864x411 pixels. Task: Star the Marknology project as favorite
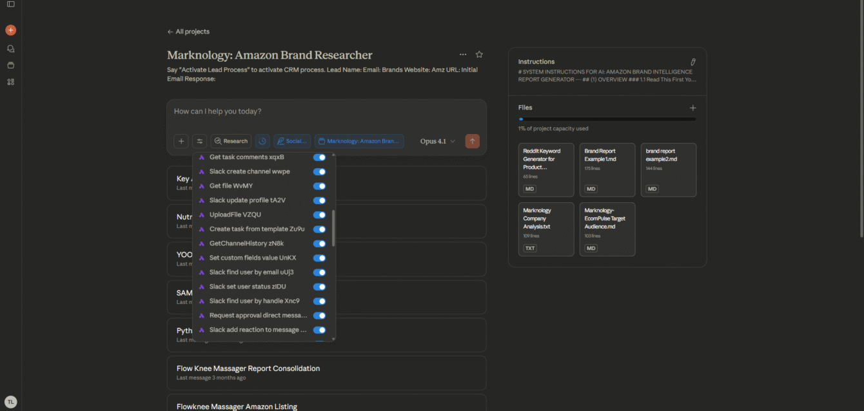479,55
